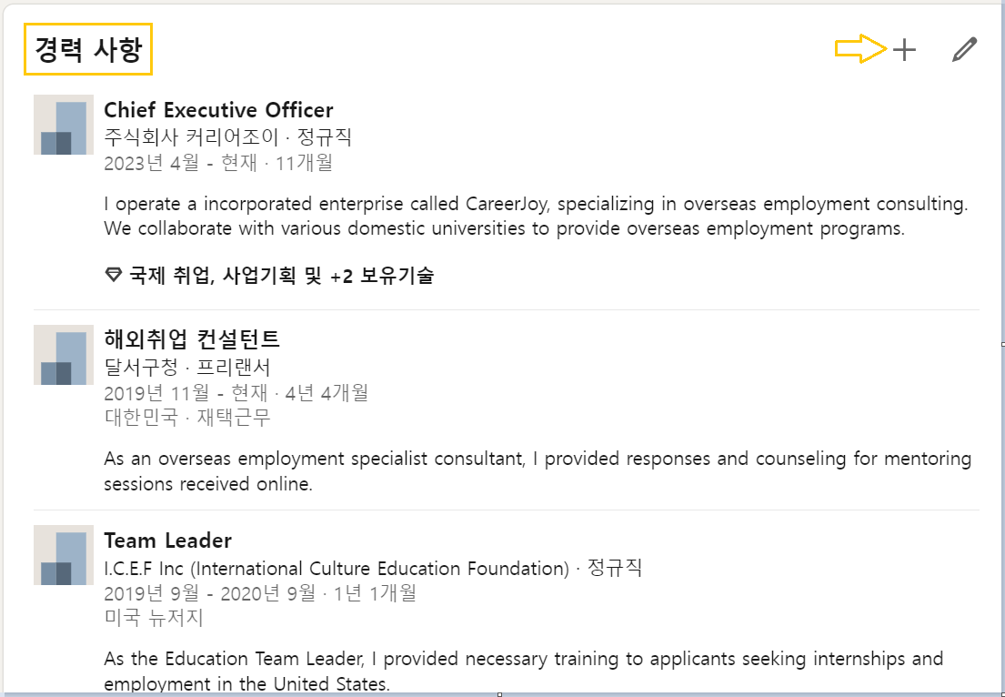Screen dimensions: 1005x697
Task: Open the Chief Executive Officer entry logo
Action: (x=62, y=126)
